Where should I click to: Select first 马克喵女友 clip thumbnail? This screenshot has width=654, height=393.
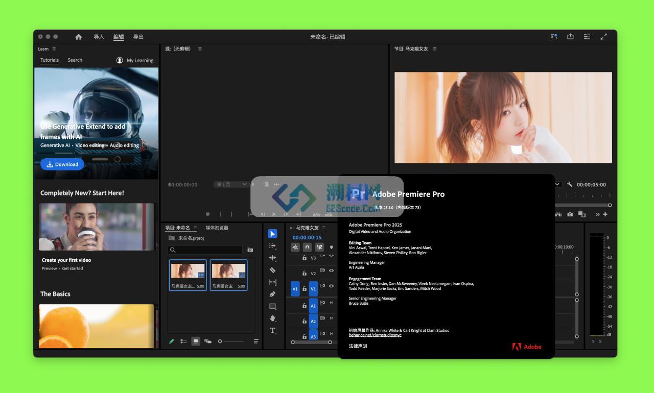[x=188, y=275]
